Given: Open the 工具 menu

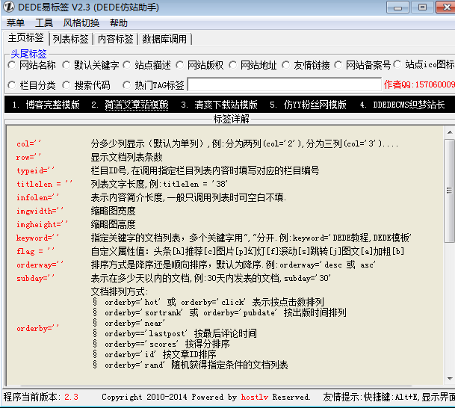Looking at the screenshot, I should click(44, 23).
